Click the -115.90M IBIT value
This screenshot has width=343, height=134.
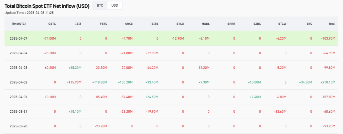74,82
